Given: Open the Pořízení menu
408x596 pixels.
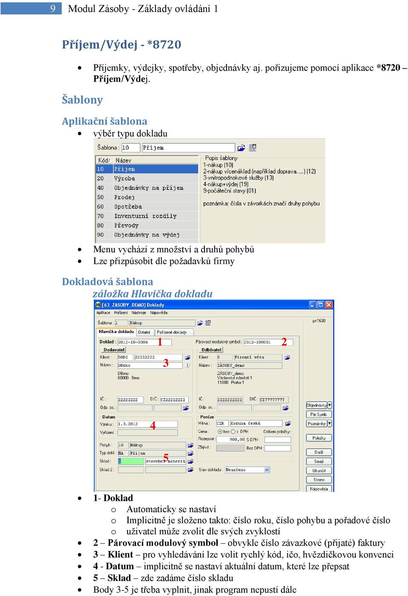Looking at the screenshot, I should pyautogui.click(x=121, y=313).
